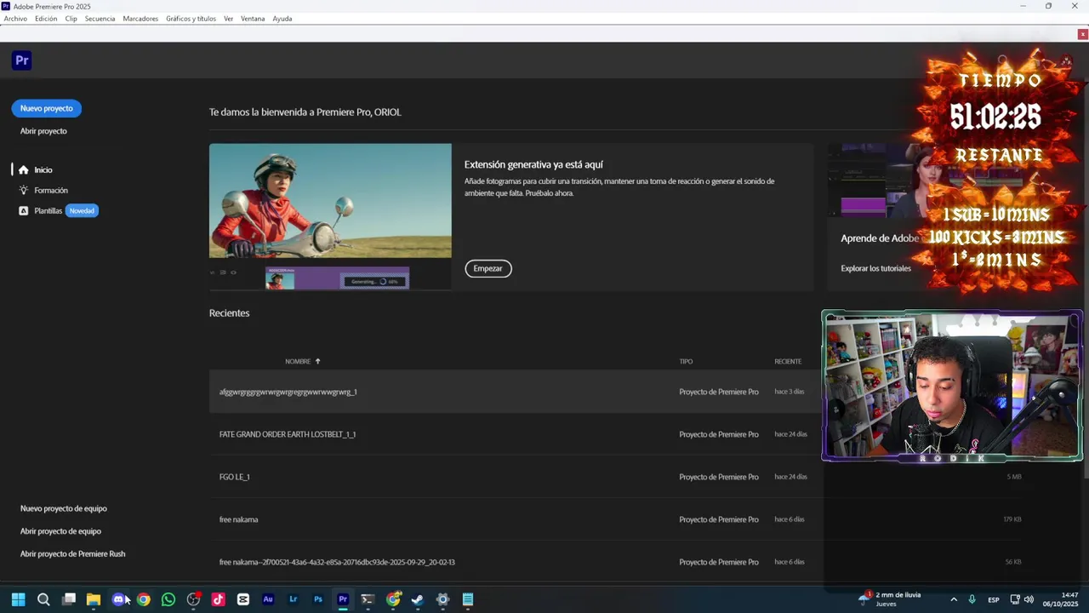1089x613 pixels.
Task: Open the Ver menu
Action: (228, 19)
